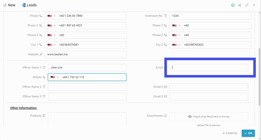Open the Fax 1 country flag dropdown
This screenshot has width=261, height=140.
[x=52, y=45]
